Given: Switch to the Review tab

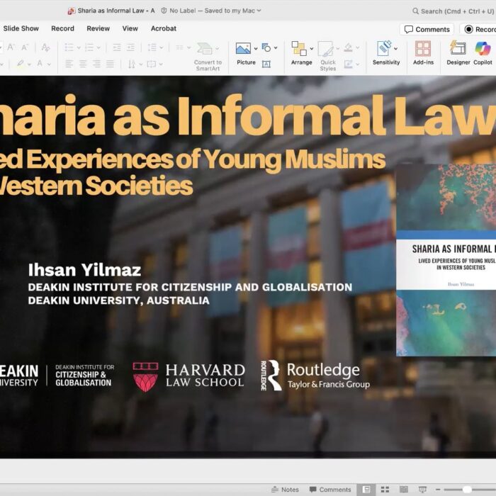Looking at the screenshot, I should 98,28.
